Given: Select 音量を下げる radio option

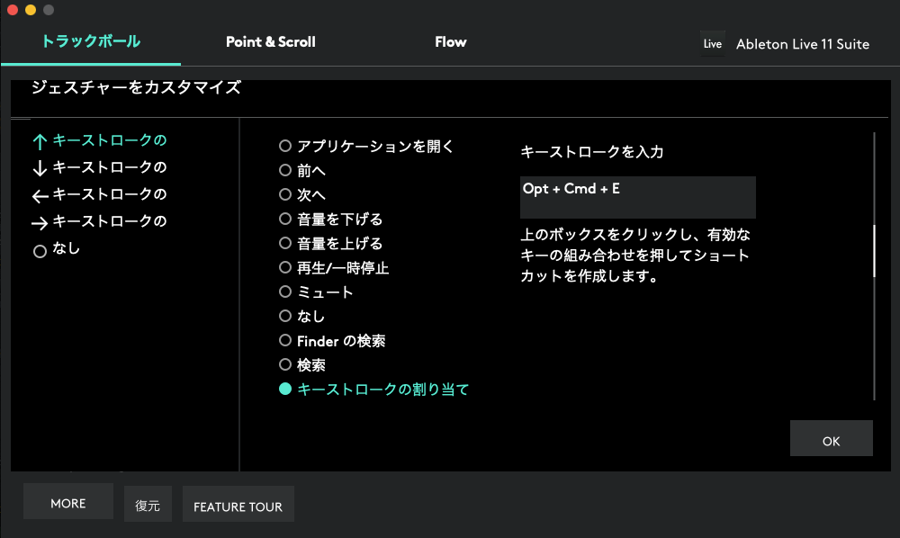Looking at the screenshot, I should [x=285, y=220].
